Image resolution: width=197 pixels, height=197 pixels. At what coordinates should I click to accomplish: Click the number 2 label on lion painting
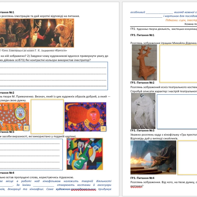click(103, 129)
